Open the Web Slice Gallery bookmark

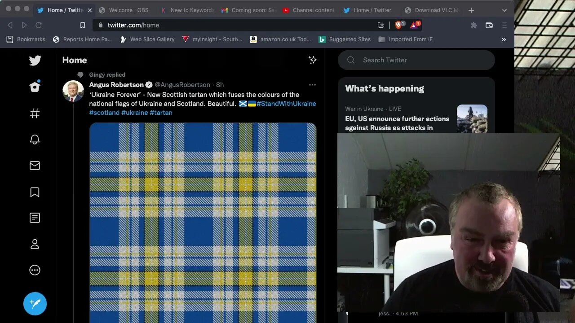click(x=147, y=39)
